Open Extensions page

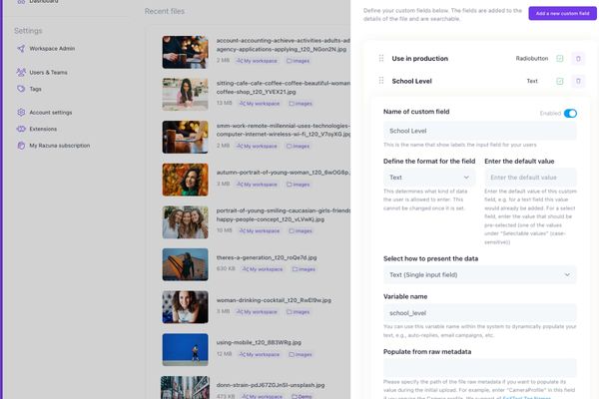43,129
